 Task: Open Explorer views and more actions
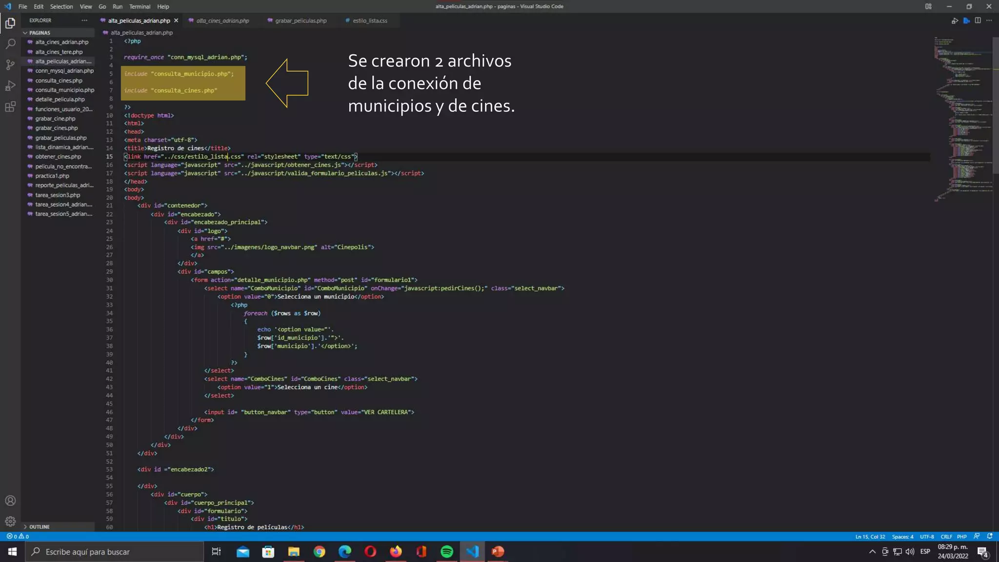coord(84,20)
